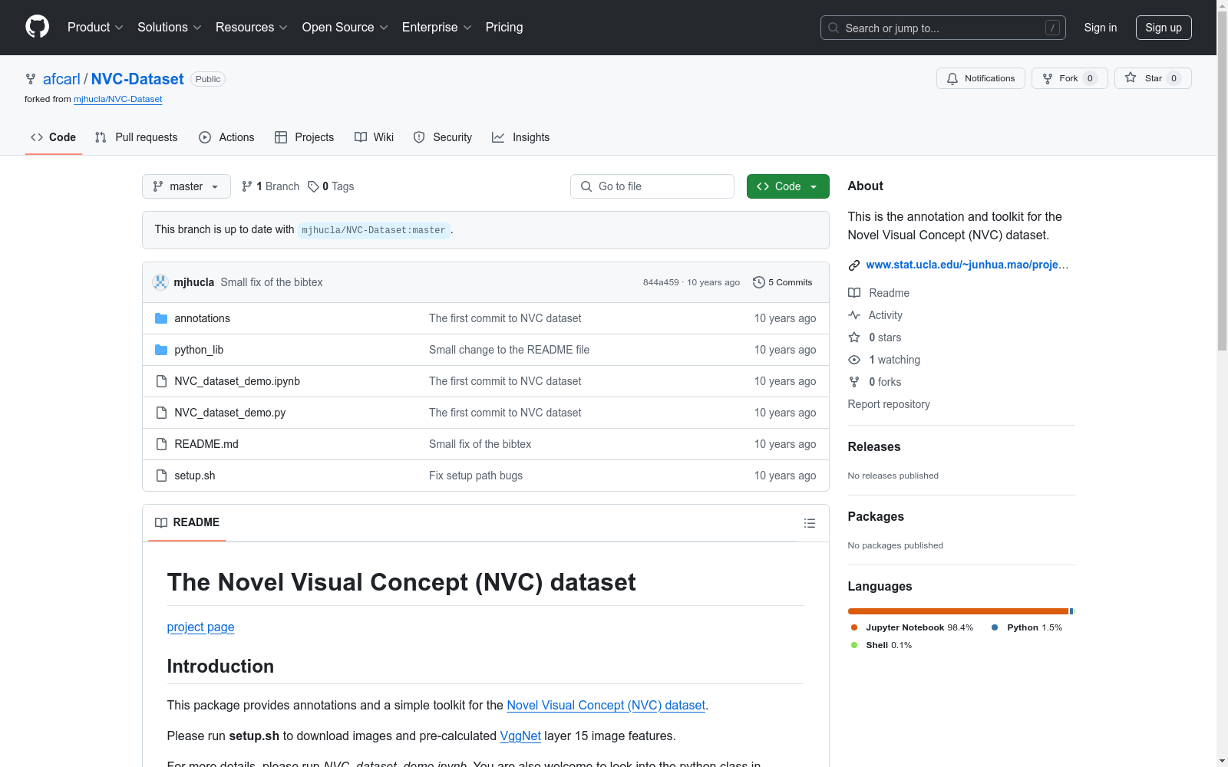
Task: Open 'Small fix of the bibtex' latest commit message
Action: [272, 282]
